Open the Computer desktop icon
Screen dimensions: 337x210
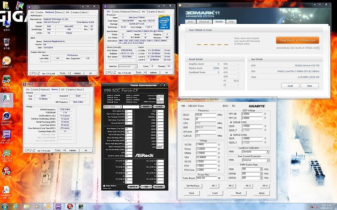(6, 25)
